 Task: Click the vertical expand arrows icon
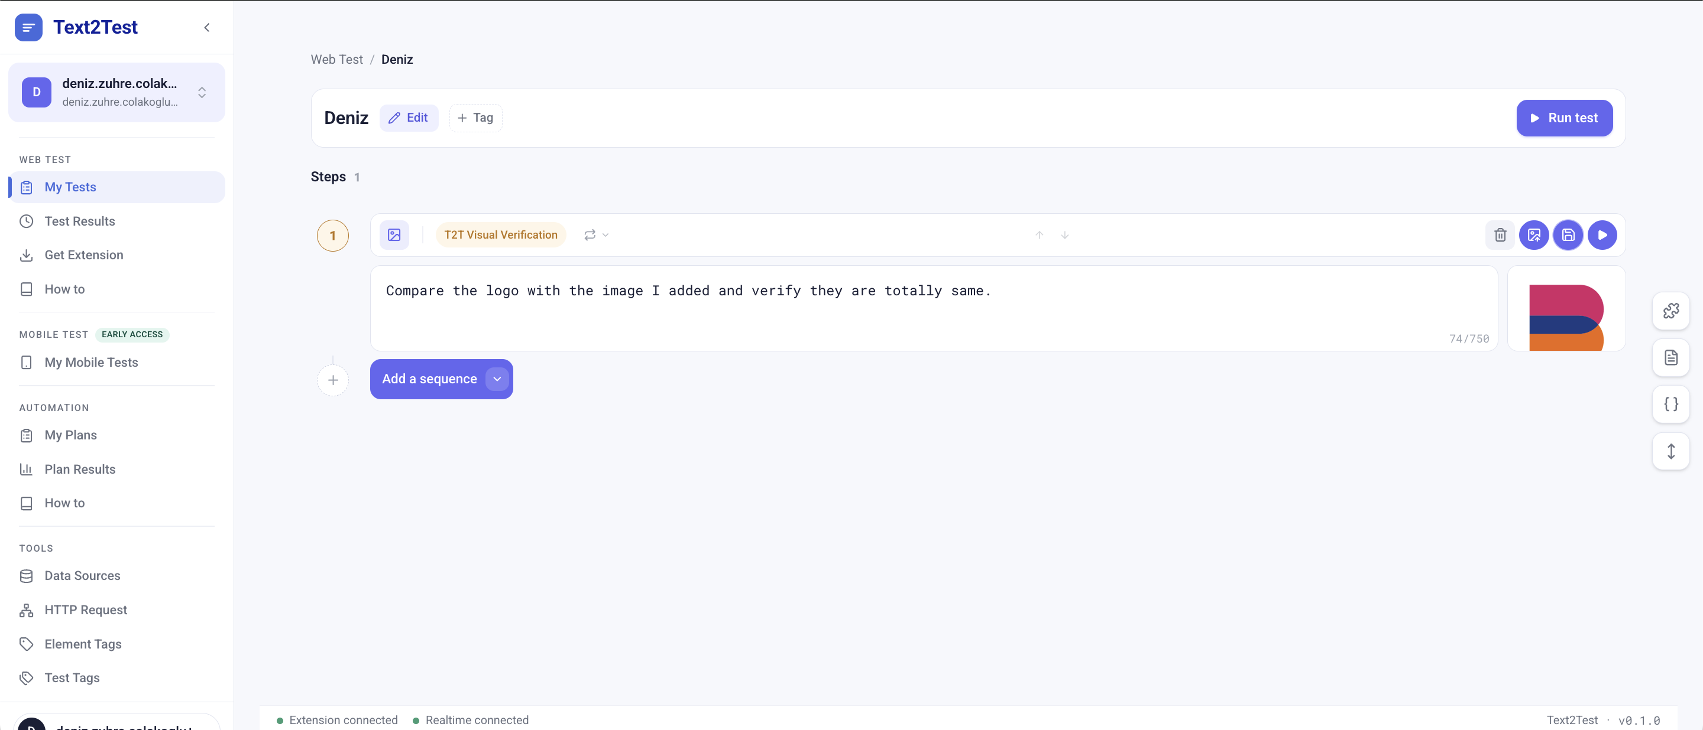click(x=1670, y=451)
